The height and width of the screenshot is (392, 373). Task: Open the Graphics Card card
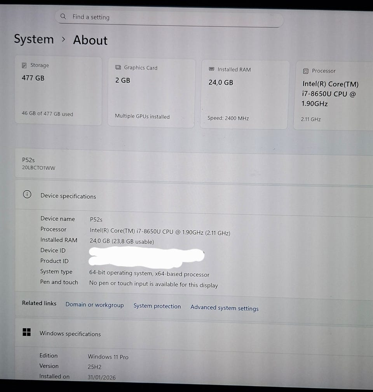click(x=152, y=93)
